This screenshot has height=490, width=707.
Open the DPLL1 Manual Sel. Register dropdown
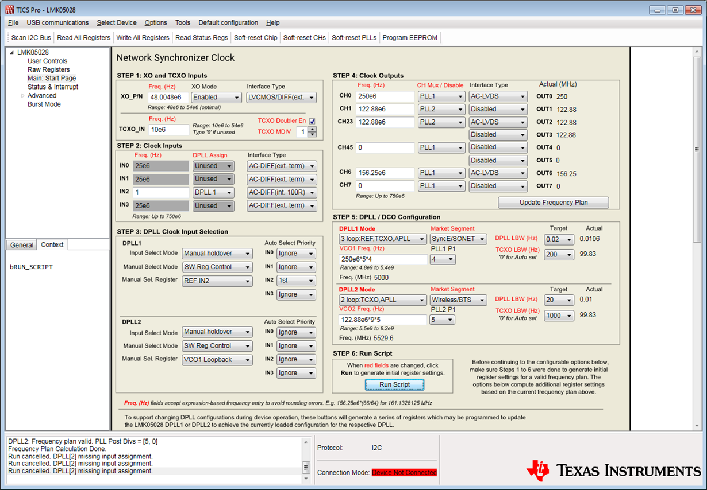[x=217, y=281]
